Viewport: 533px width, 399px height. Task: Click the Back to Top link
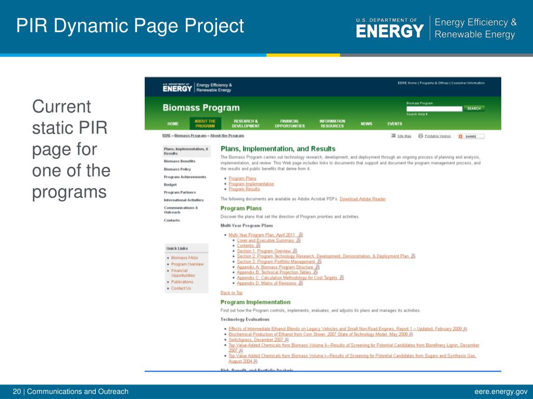click(232, 293)
